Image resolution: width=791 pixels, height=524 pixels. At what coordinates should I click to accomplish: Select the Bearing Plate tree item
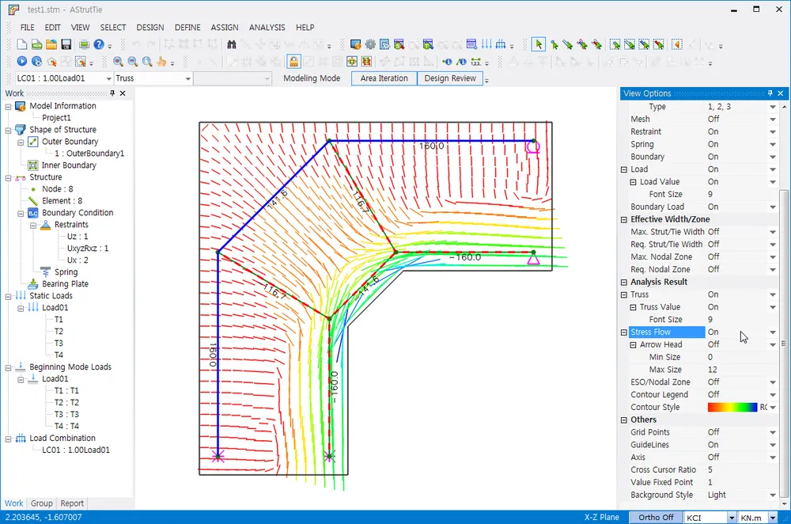[65, 283]
